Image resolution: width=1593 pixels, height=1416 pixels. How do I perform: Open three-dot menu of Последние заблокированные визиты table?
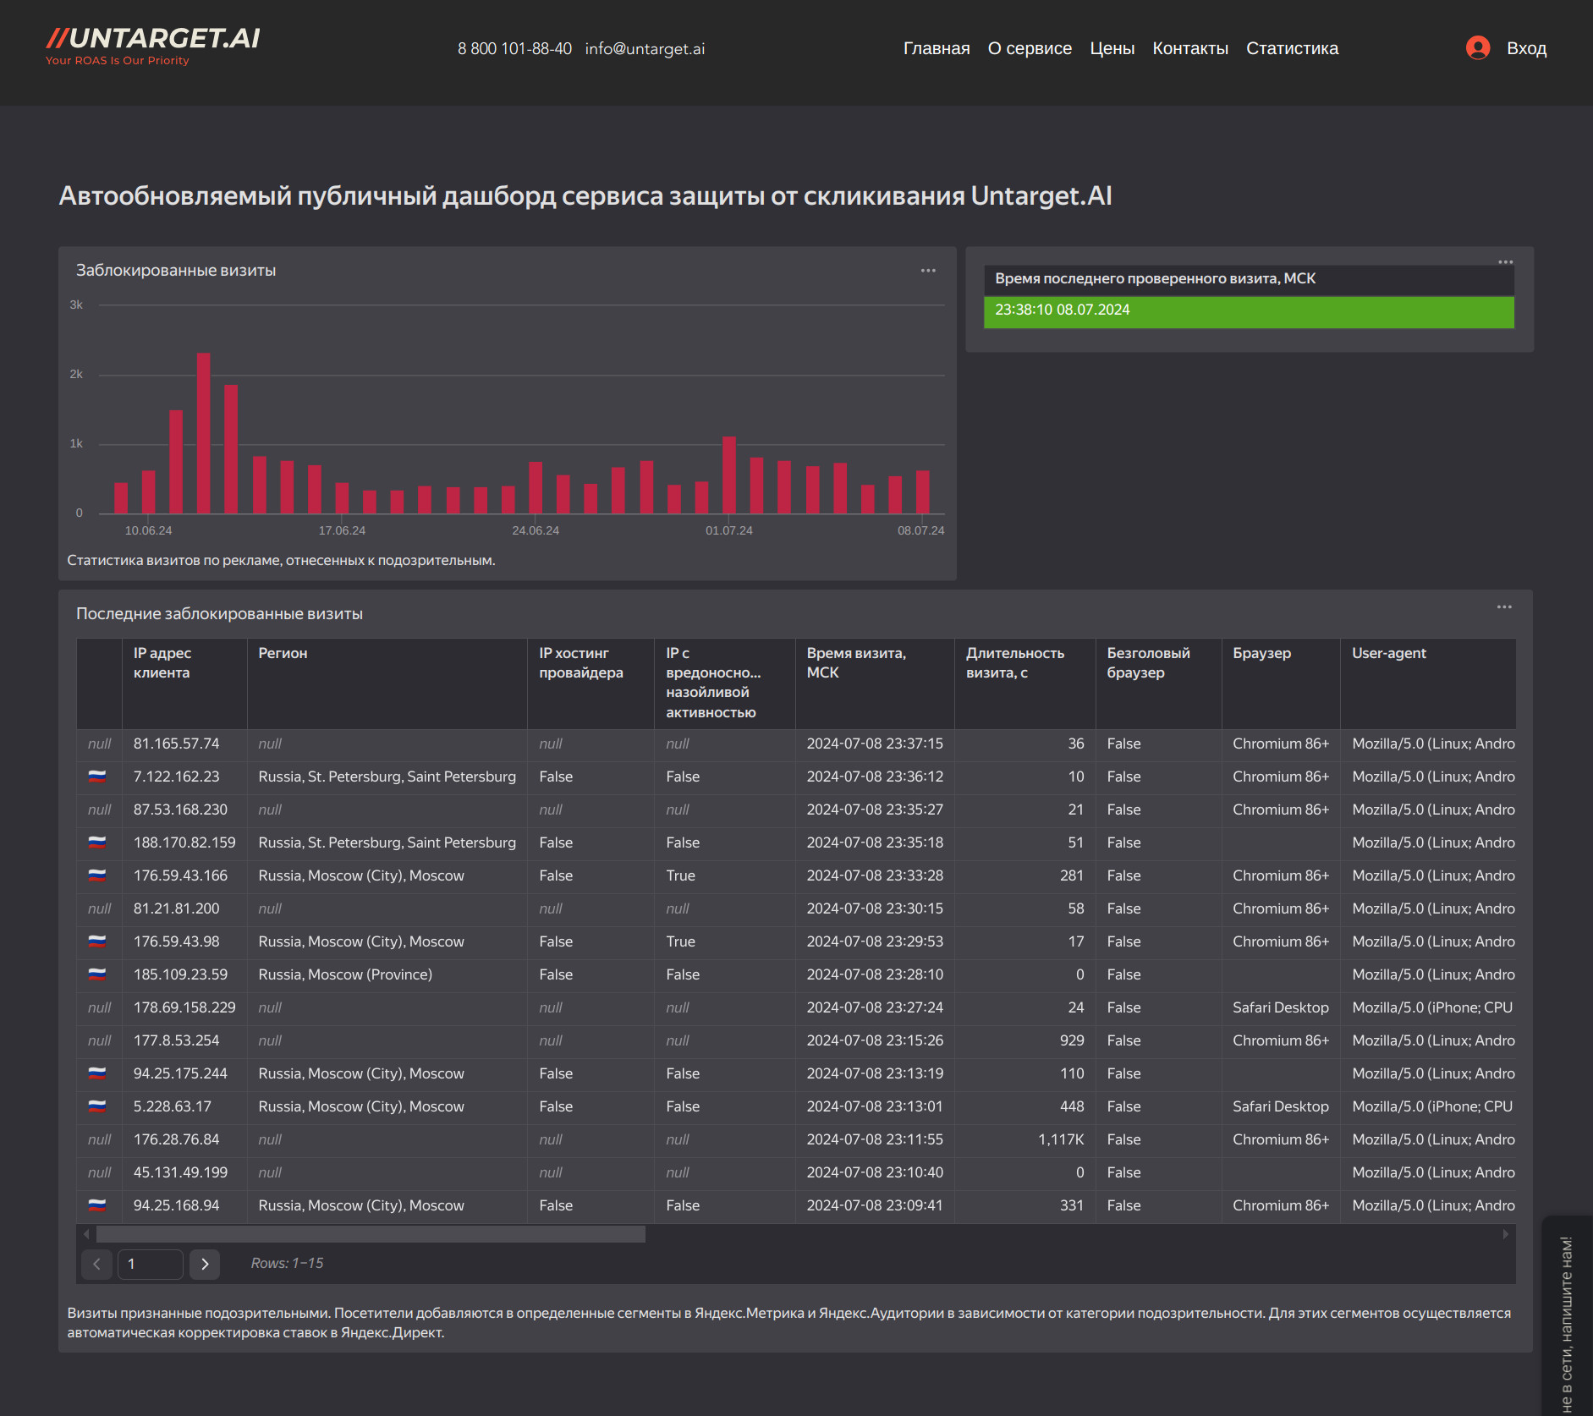click(1503, 607)
